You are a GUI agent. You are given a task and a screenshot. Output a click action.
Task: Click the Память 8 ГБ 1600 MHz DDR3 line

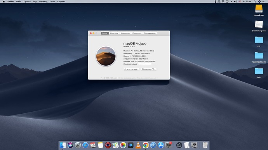point(135,56)
